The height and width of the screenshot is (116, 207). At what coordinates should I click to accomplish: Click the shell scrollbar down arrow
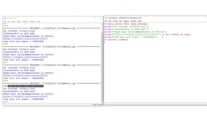point(102,102)
